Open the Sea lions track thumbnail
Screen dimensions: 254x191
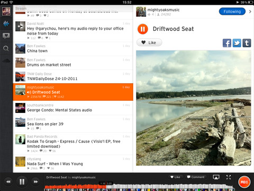(x=20, y=122)
